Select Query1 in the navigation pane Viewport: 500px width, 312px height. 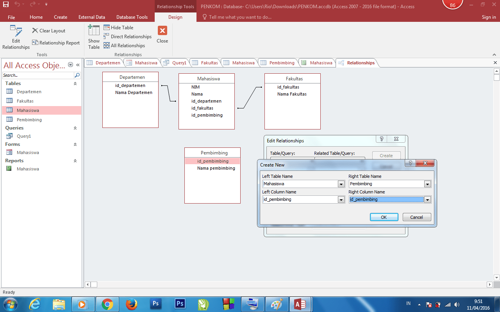click(42, 136)
